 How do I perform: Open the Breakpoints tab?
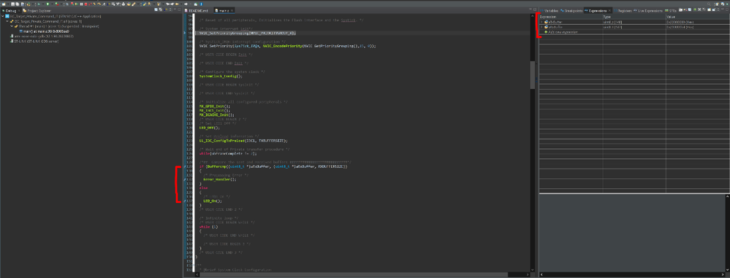[x=571, y=10]
